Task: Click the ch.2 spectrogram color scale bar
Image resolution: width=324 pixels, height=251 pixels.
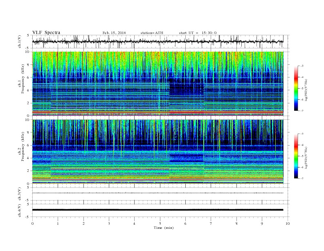Action: tap(296, 156)
